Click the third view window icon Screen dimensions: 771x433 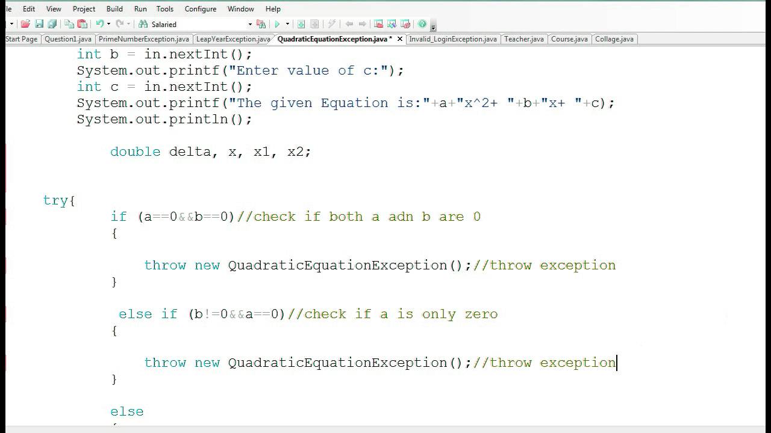tap(405, 24)
